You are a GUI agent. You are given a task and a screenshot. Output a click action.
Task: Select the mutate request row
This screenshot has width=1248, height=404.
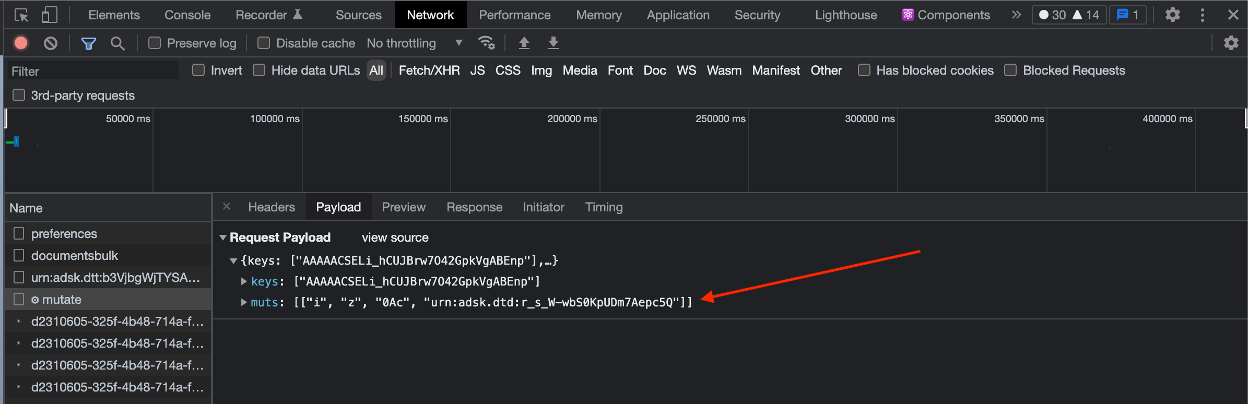[x=108, y=299]
